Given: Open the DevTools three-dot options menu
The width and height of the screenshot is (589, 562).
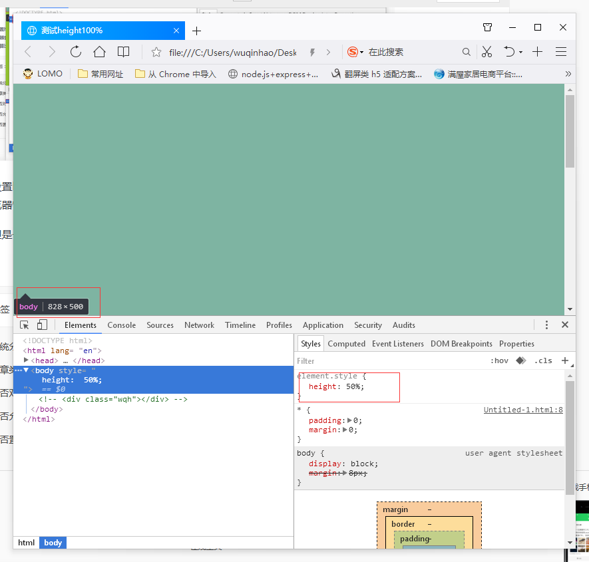Looking at the screenshot, I should (546, 325).
